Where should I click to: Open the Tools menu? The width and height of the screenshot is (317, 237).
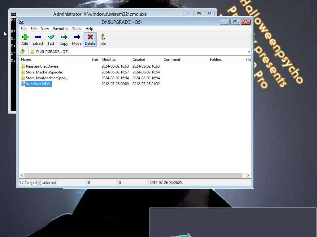pos(77,29)
